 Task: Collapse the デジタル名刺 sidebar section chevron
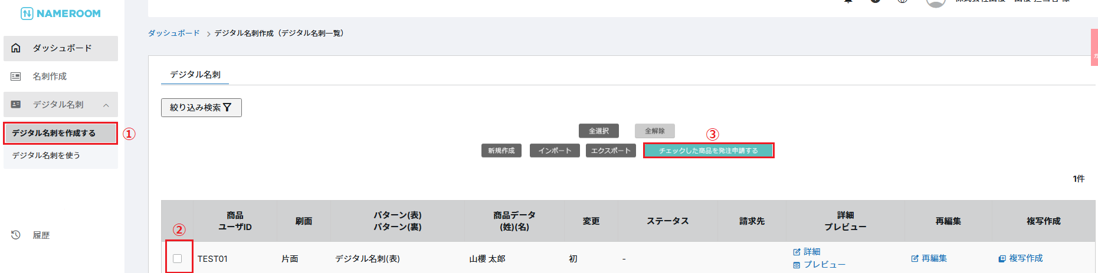tap(106, 105)
